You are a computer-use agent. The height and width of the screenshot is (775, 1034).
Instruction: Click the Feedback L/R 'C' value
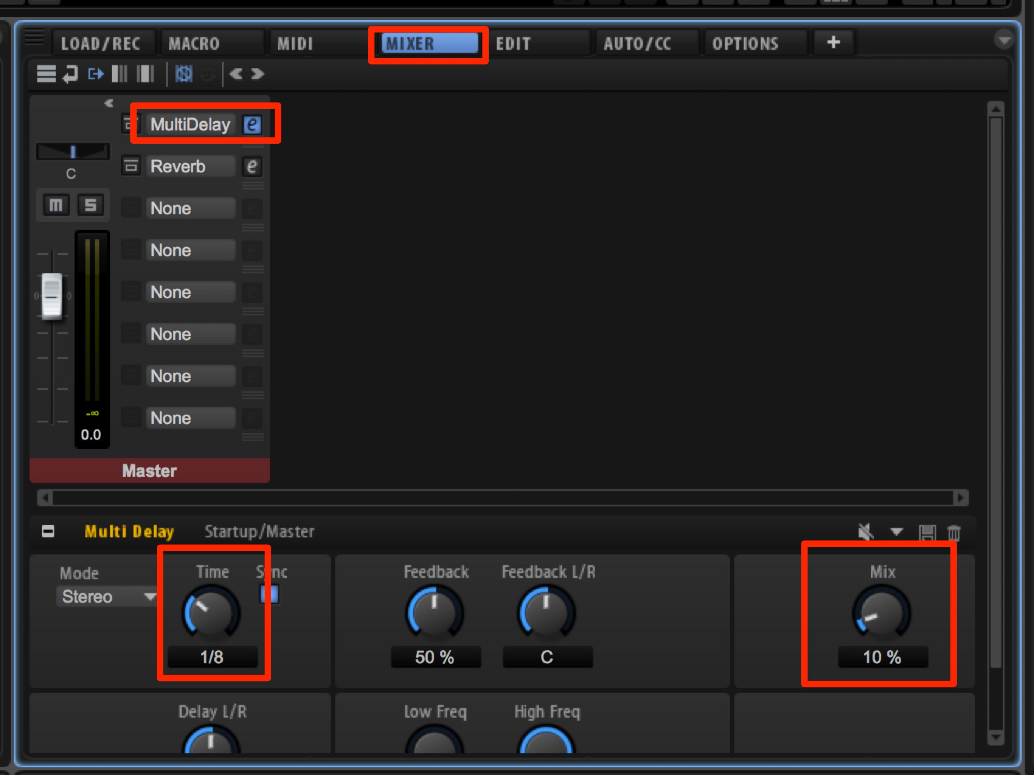[547, 657]
